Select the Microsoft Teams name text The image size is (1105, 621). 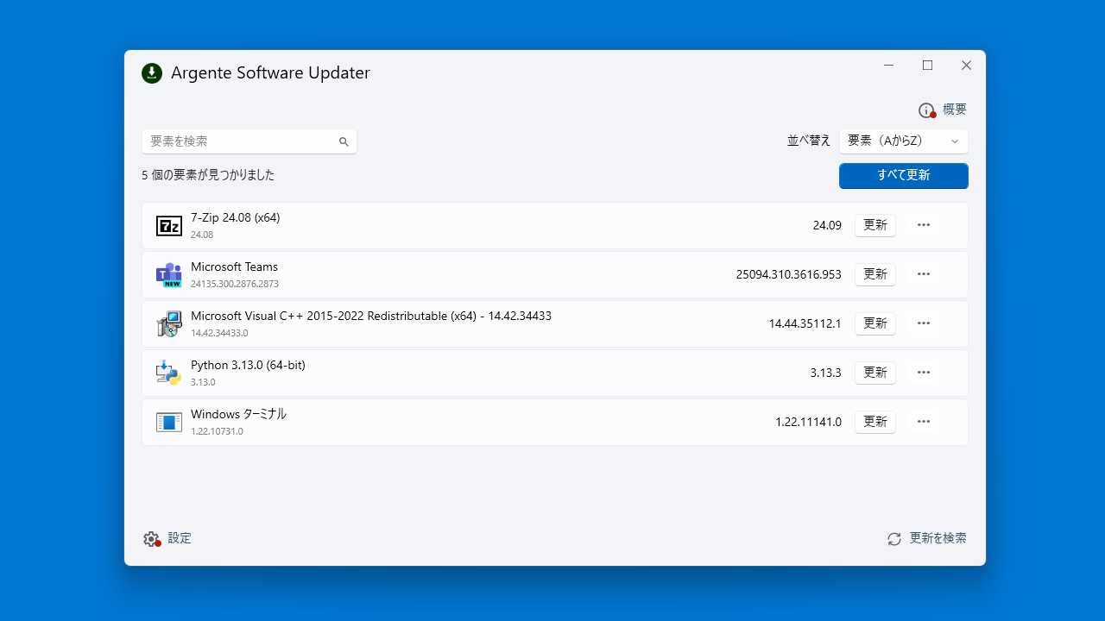(x=235, y=267)
